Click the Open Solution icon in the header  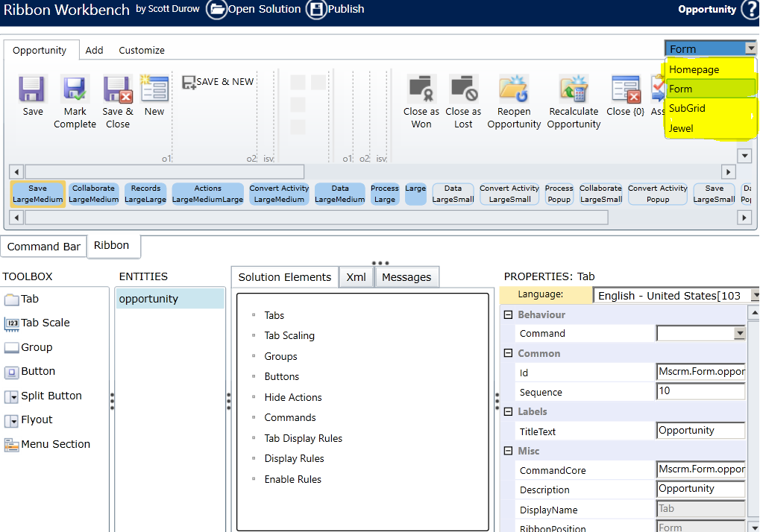coord(216,10)
